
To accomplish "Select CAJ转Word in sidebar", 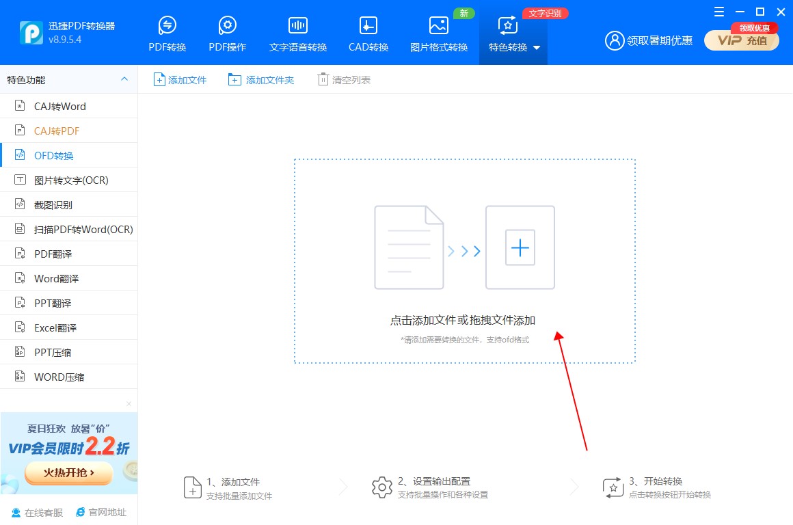I will pyautogui.click(x=60, y=106).
